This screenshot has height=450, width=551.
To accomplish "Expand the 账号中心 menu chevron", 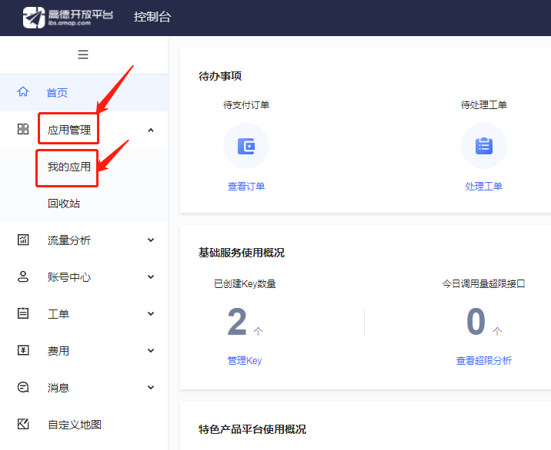I will (x=151, y=277).
